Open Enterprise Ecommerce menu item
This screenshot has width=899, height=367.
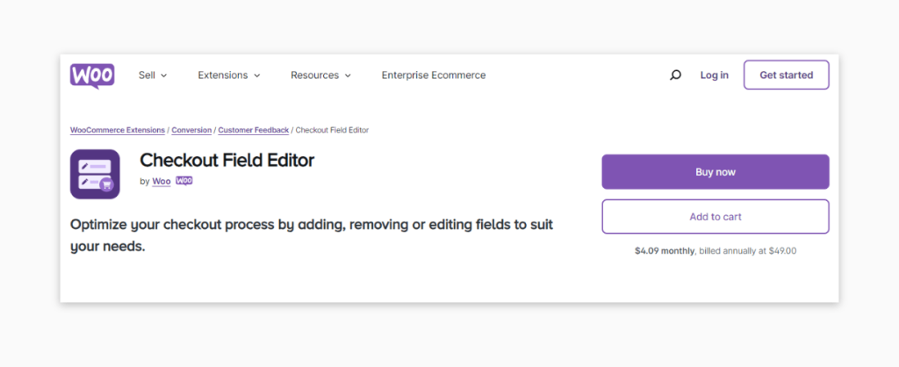[434, 76]
